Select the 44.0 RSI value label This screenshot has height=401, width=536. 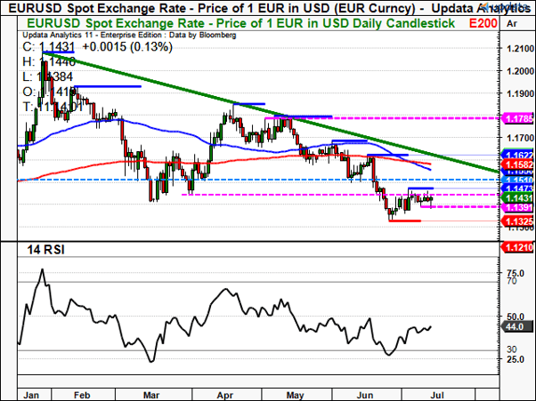click(517, 326)
